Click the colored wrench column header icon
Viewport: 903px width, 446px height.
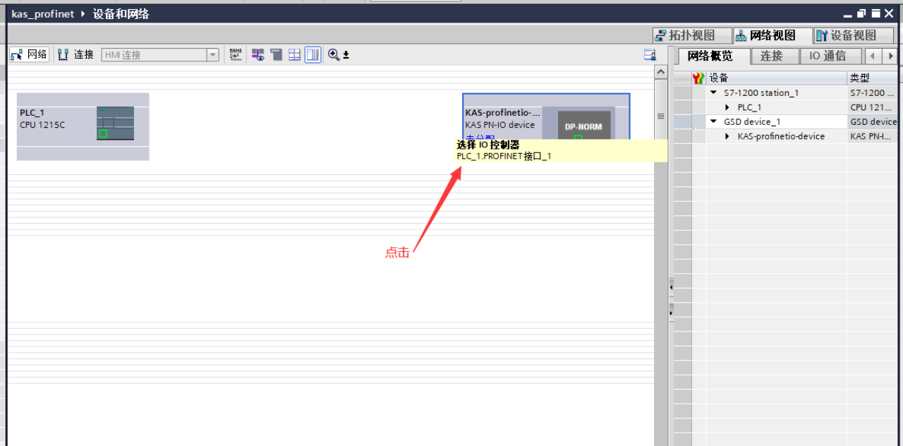698,78
